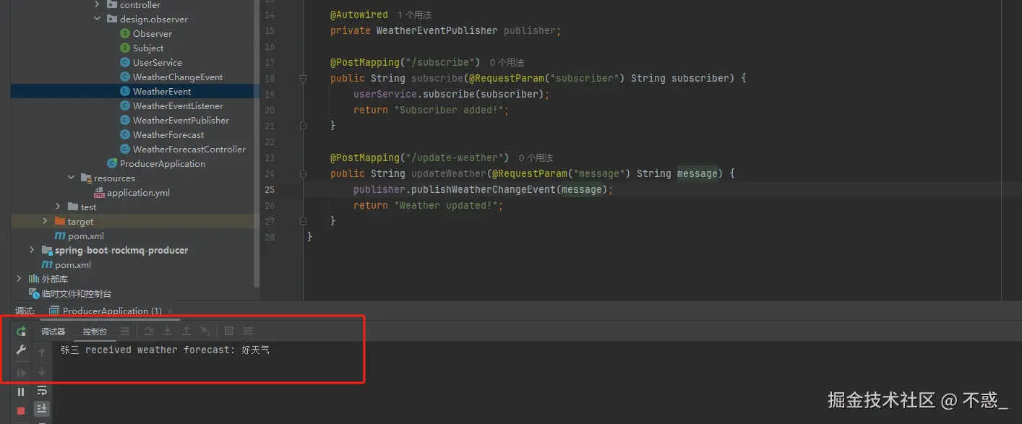Image resolution: width=1022 pixels, height=424 pixels.
Task: Click the "Weather updated!" string literal
Action: (x=446, y=206)
